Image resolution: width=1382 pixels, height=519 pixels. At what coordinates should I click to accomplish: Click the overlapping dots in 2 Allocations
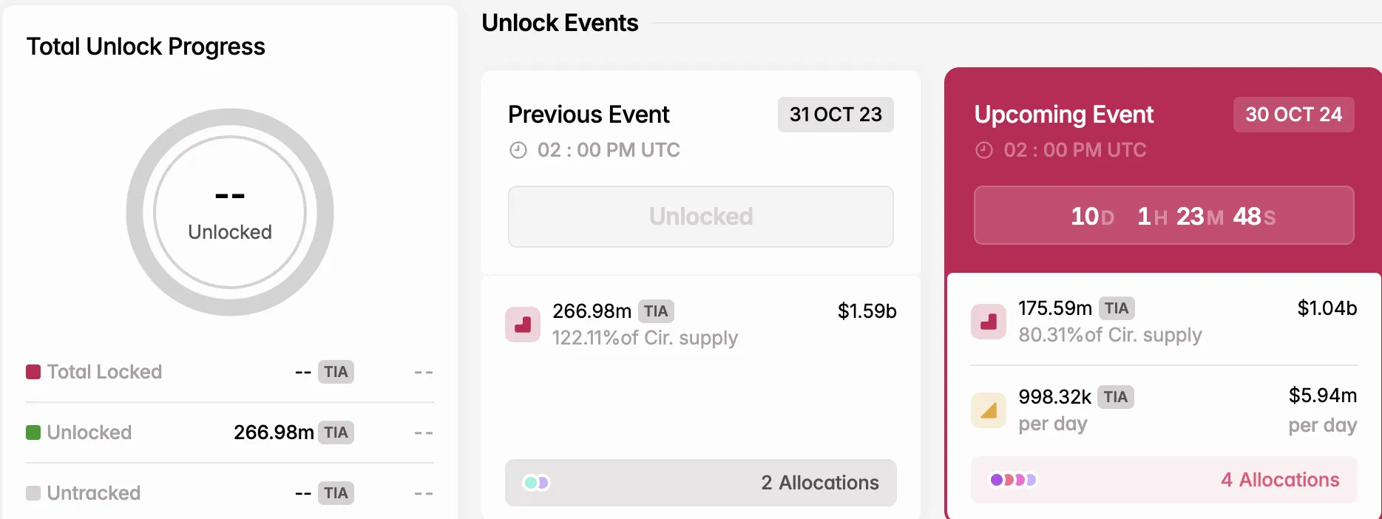[537, 483]
